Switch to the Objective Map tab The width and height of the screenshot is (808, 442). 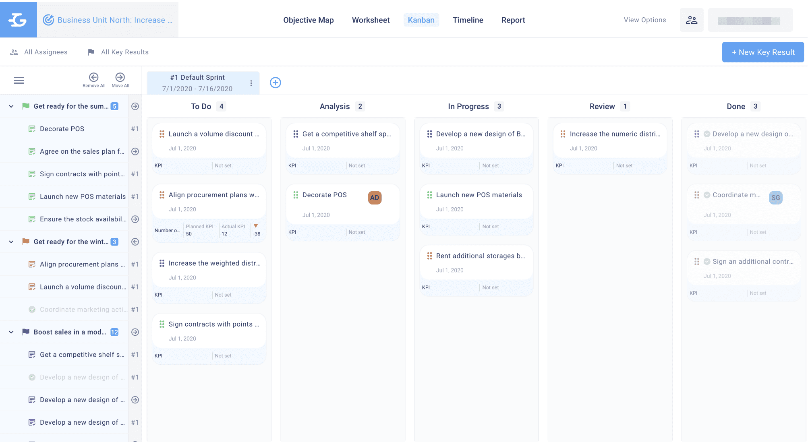click(x=308, y=20)
